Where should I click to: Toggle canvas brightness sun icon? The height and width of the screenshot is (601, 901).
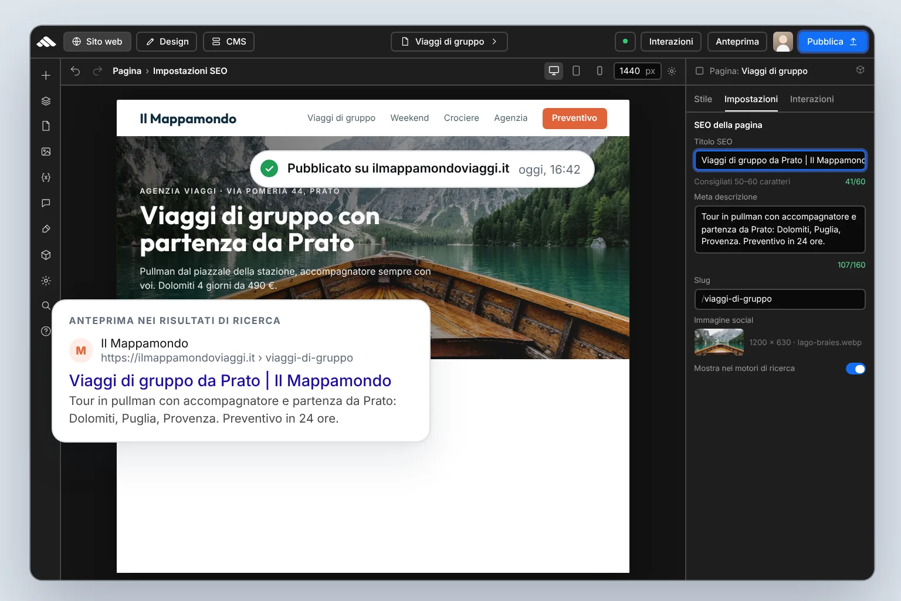pos(672,71)
